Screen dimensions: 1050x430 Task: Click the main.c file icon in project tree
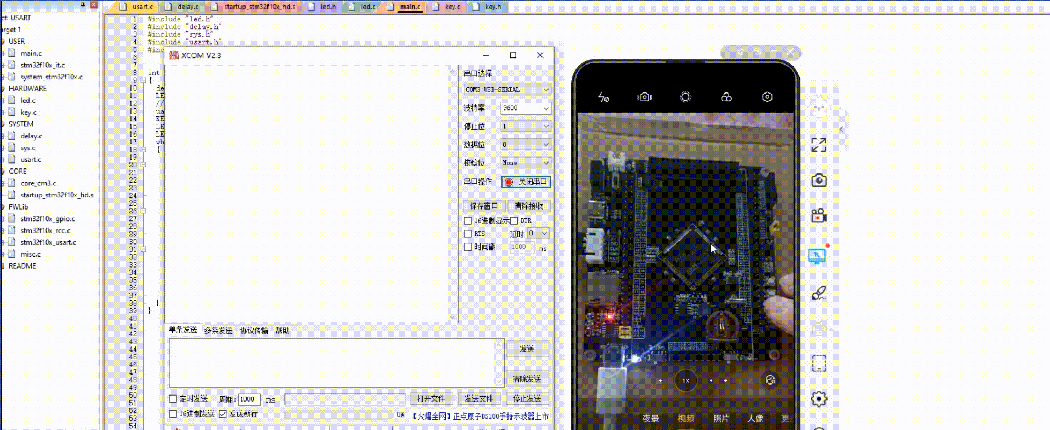[x=12, y=53]
